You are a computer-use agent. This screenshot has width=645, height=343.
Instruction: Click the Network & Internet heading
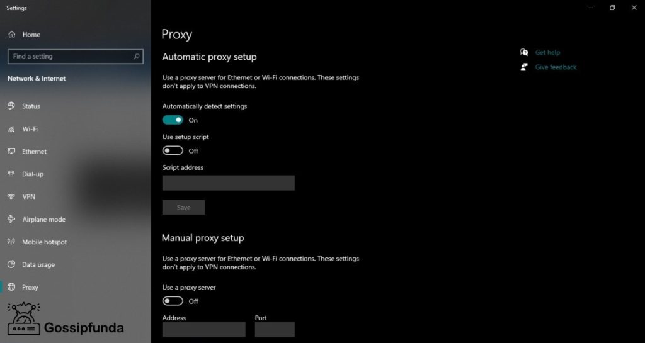(37, 79)
